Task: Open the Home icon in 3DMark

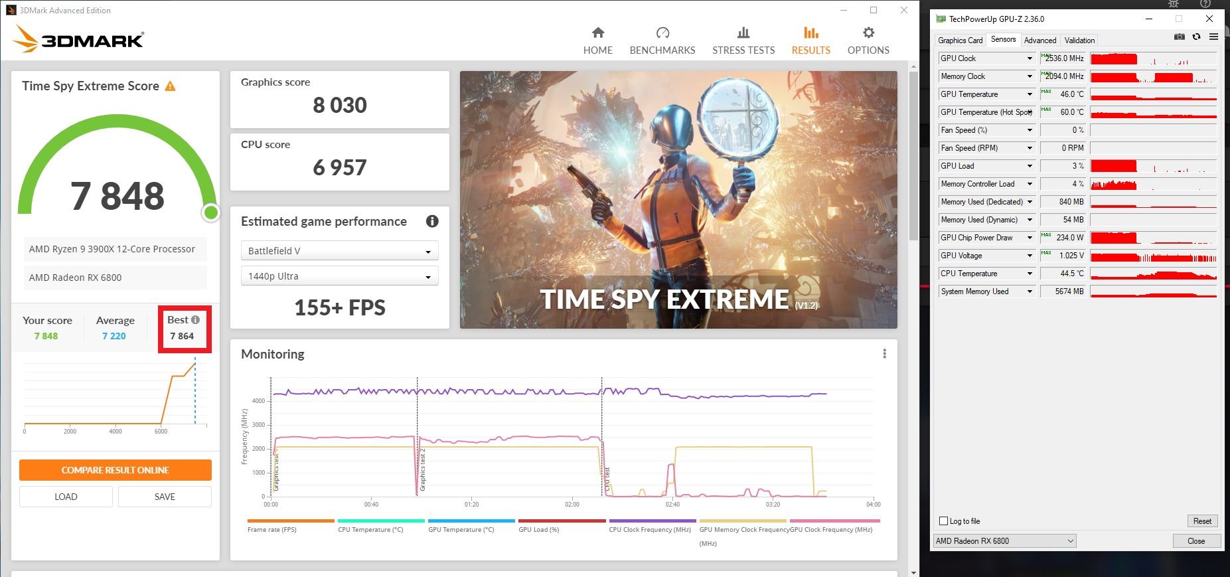Action: pos(597,33)
